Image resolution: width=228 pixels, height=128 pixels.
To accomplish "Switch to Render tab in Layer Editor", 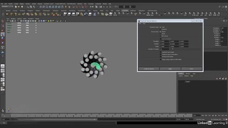I will click(188, 74).
